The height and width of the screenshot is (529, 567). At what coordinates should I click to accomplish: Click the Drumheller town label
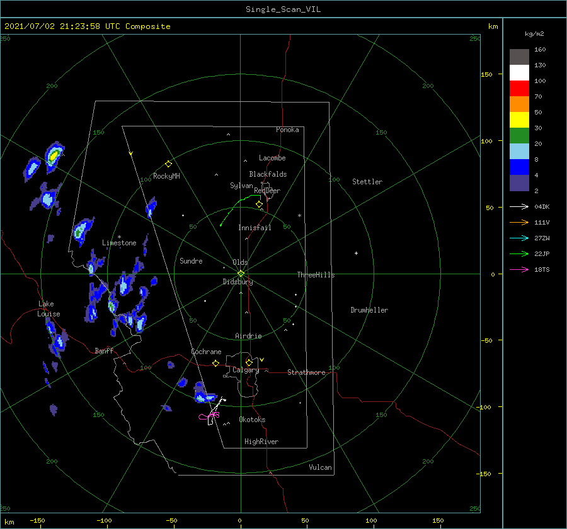(369, 310)
